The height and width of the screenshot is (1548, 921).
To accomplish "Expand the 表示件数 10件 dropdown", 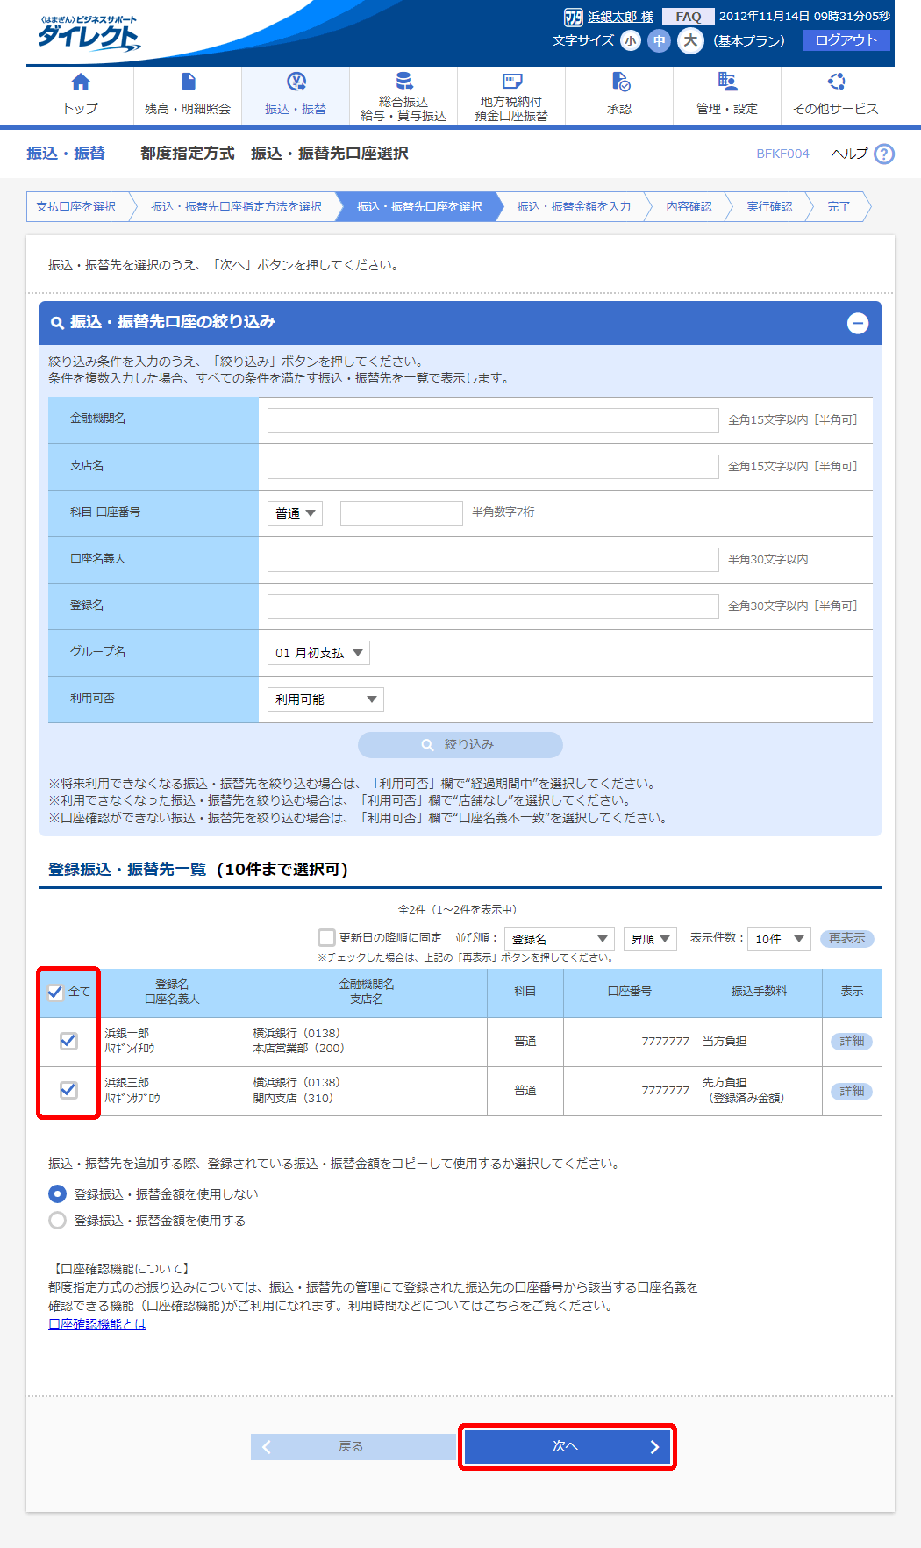I will click(779, 939).
